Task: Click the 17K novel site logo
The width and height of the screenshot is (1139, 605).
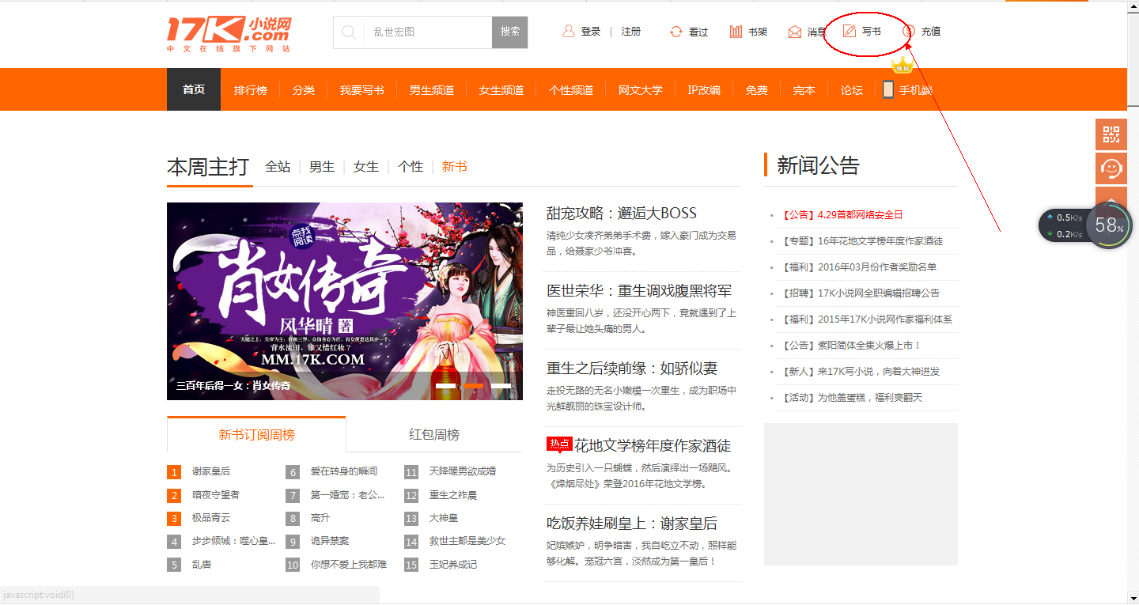Action: click(x=229, y=34)
